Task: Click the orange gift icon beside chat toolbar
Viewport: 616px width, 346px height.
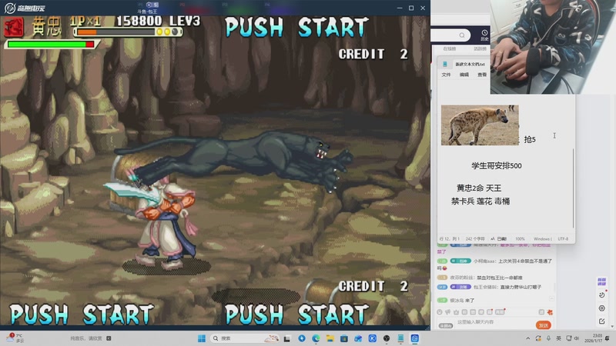Action: (x=550, y=312)
